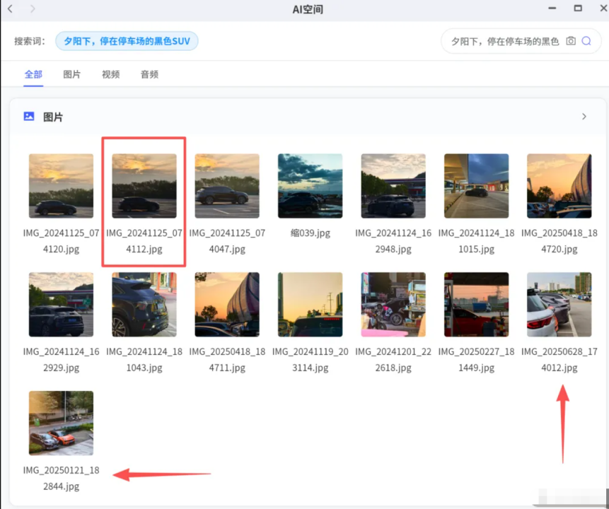This screenshot has width=609, height=509.
Task: Open the 缩039.jpg thumbnail
Action: [x=310, y=186]
